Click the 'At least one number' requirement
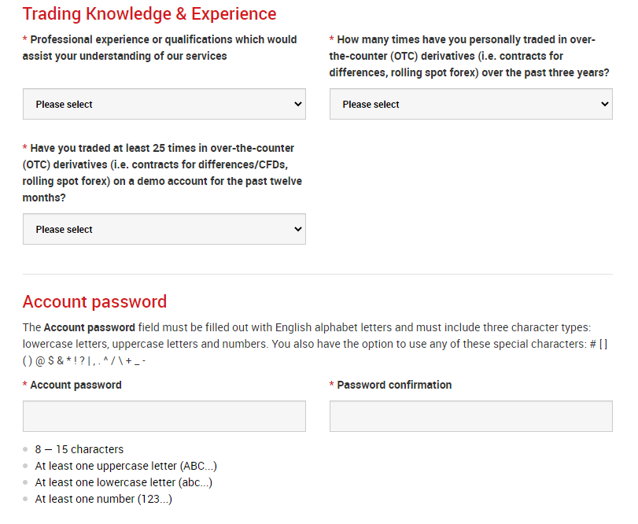The height and width of the screenshot is (524, 638). [x=103, y=499]
